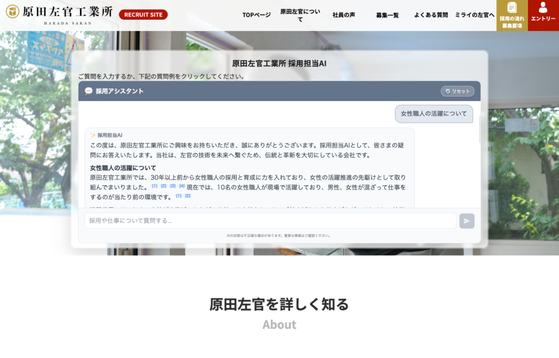Click the send message arrow button

click(x=467, y=221)
